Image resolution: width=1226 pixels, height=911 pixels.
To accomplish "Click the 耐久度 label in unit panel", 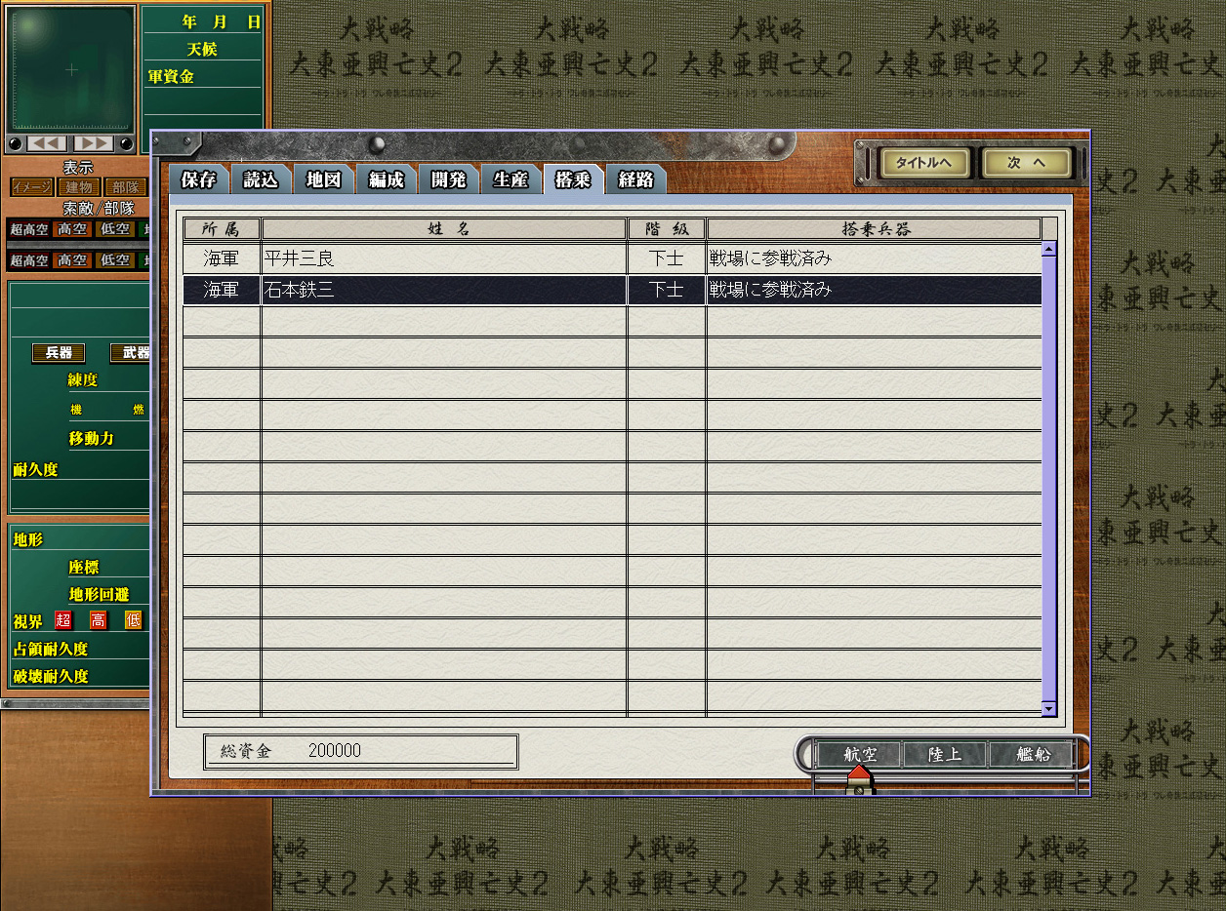I will 35,470.
